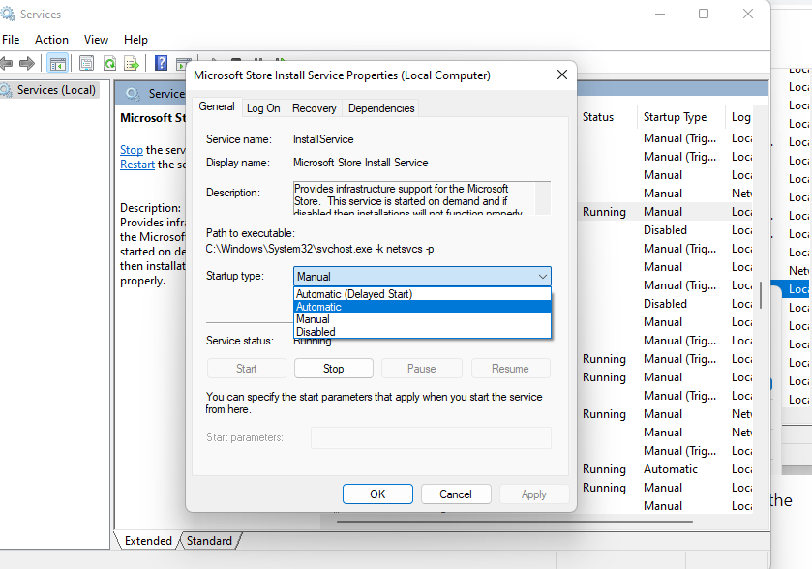
Task: Choose Automatic (Delayed Start) from the startup list
Action: (422, 294)
